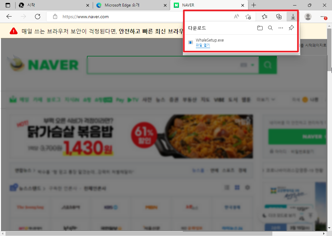Click the horizontal scrollbar thumb
This screenshot has width=332, height=236.
pyautogui.click(x=139, y=234)
